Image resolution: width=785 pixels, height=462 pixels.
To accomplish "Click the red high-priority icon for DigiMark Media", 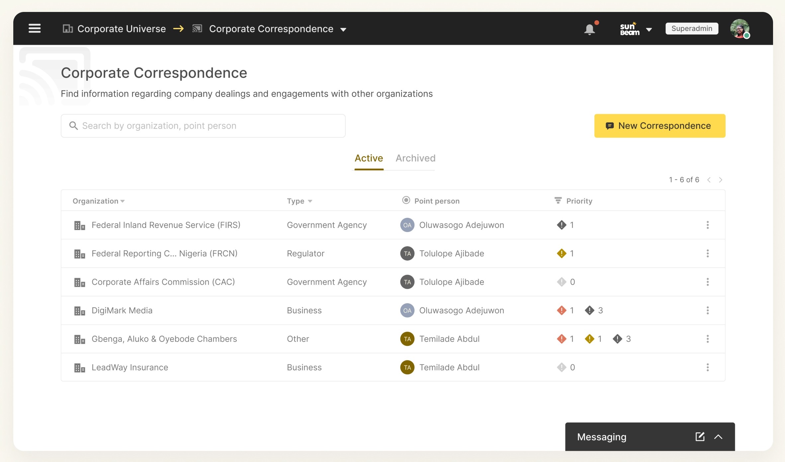I will [x=561, y=310].
